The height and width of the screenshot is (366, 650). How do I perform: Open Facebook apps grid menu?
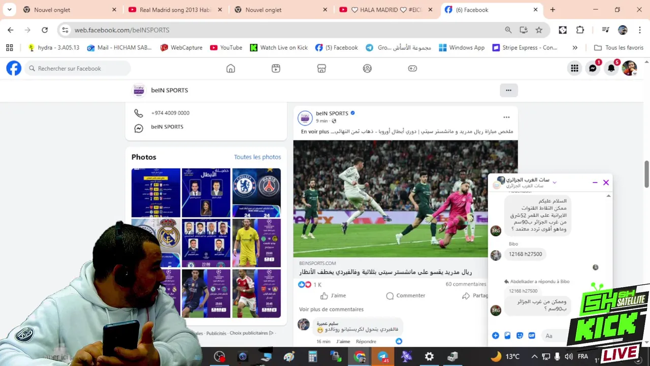tap(574, 68)
